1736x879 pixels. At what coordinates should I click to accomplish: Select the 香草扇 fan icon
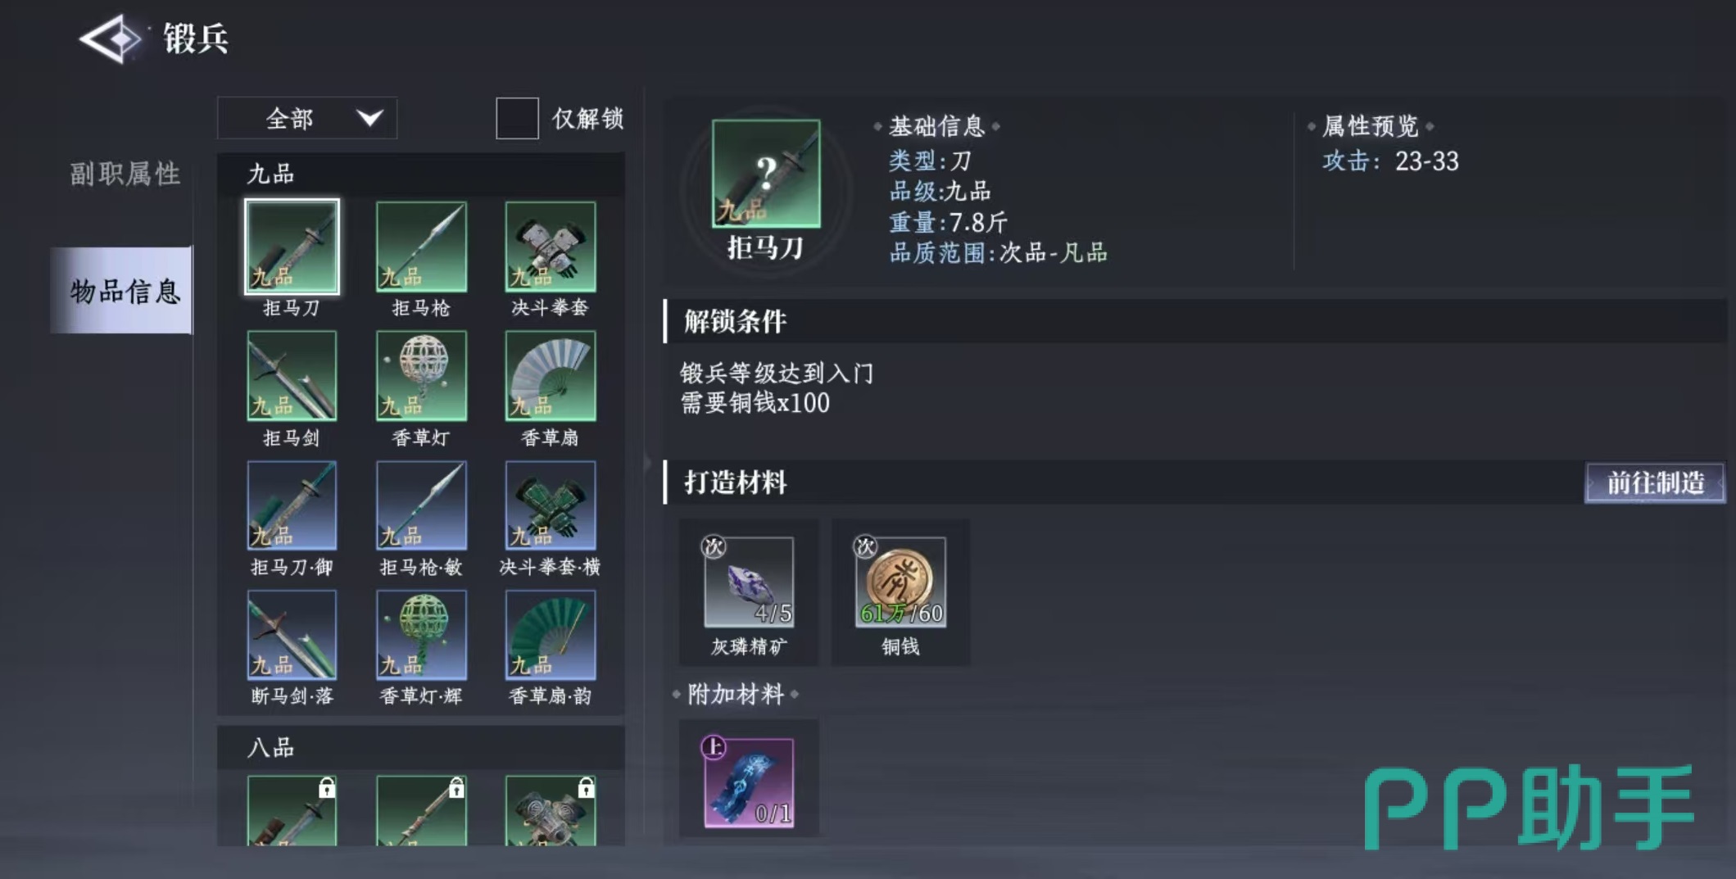[x=551, y=376]
